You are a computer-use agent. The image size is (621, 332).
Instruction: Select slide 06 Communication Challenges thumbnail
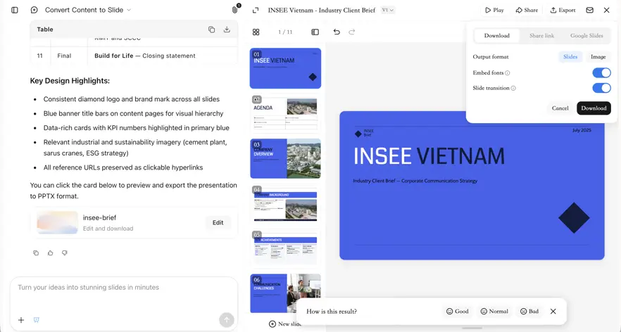click(285, 293)
